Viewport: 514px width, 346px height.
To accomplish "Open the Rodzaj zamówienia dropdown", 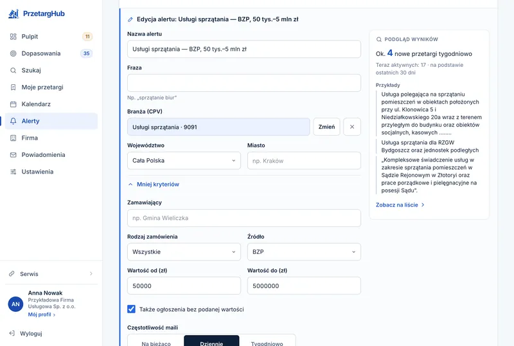I will tap(184, 252).
